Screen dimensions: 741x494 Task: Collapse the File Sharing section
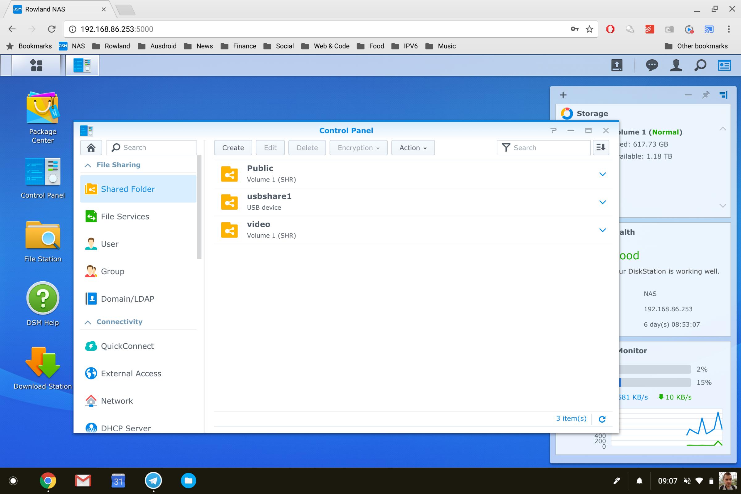pos(88,165)
